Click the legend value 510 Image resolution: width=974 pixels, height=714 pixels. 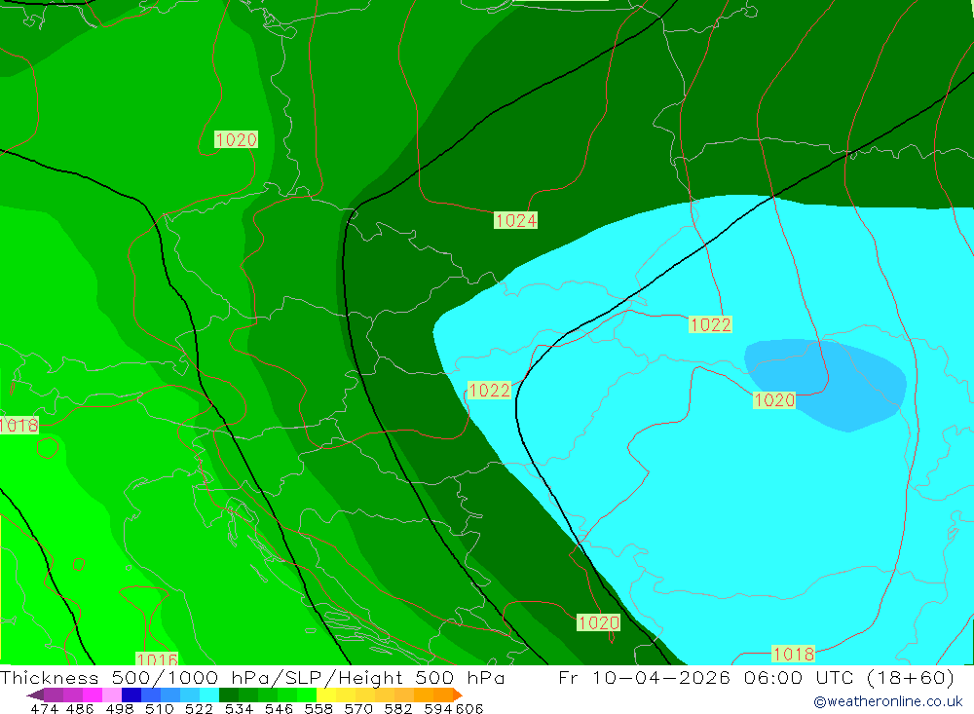pyautogui.click(x=159, y=709)
